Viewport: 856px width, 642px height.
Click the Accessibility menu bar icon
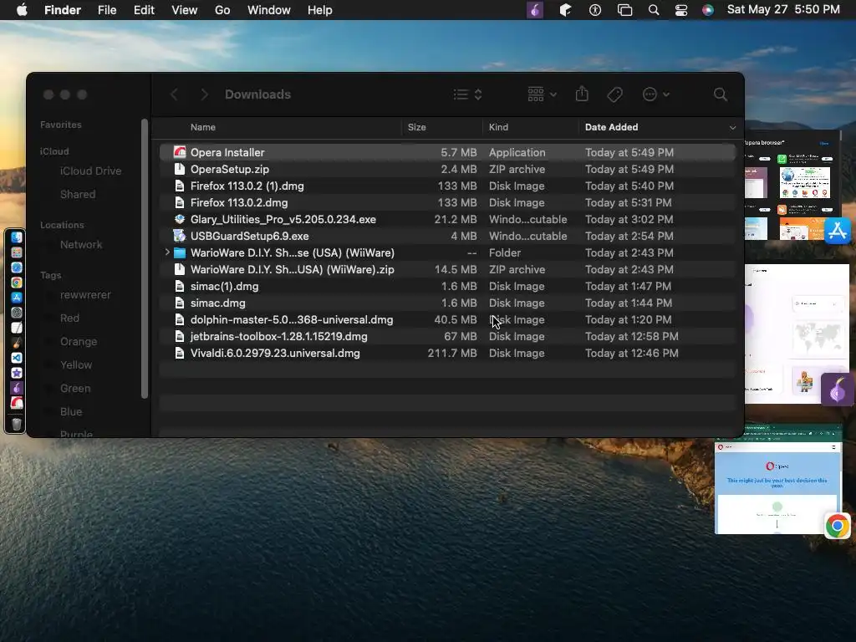click(595, 10)
